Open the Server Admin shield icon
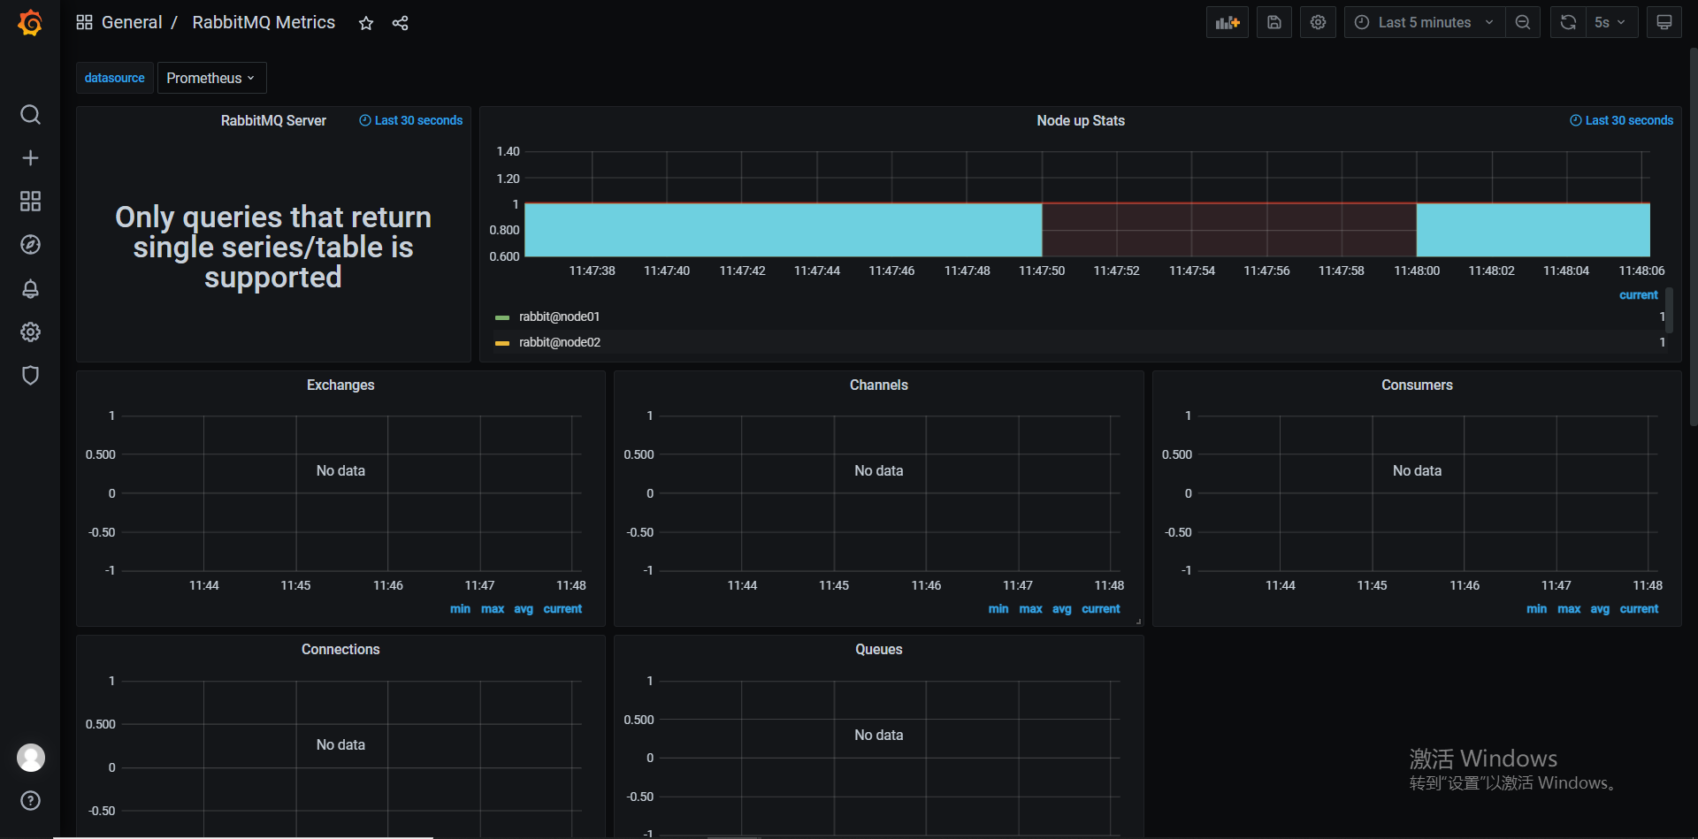Viewport: 1698px width, 839px height. (31, 376)
